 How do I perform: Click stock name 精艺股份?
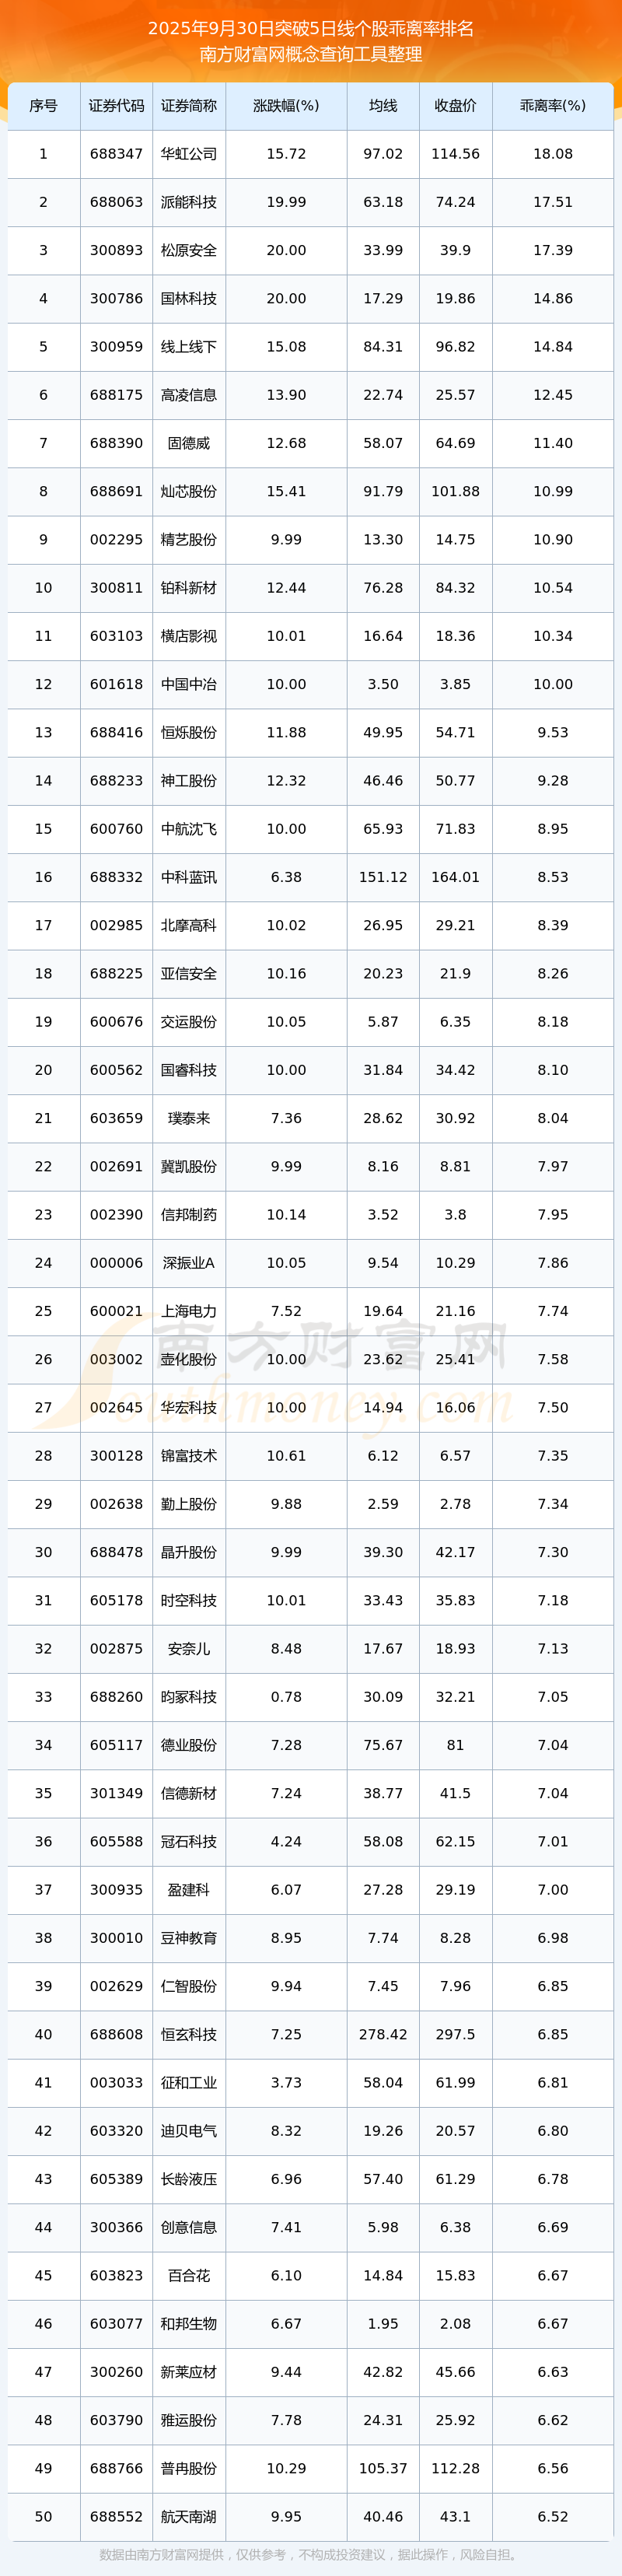click(x=189, y=540)
